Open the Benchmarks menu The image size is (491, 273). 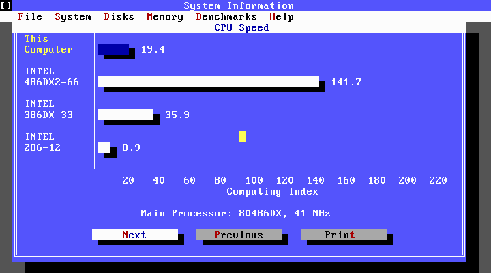click(226, 16)
